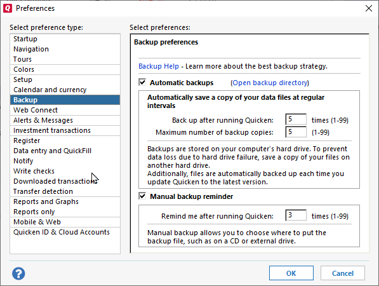Open Investment transactions preferences
Screen dimensions: 379x286
pos(65,130)
